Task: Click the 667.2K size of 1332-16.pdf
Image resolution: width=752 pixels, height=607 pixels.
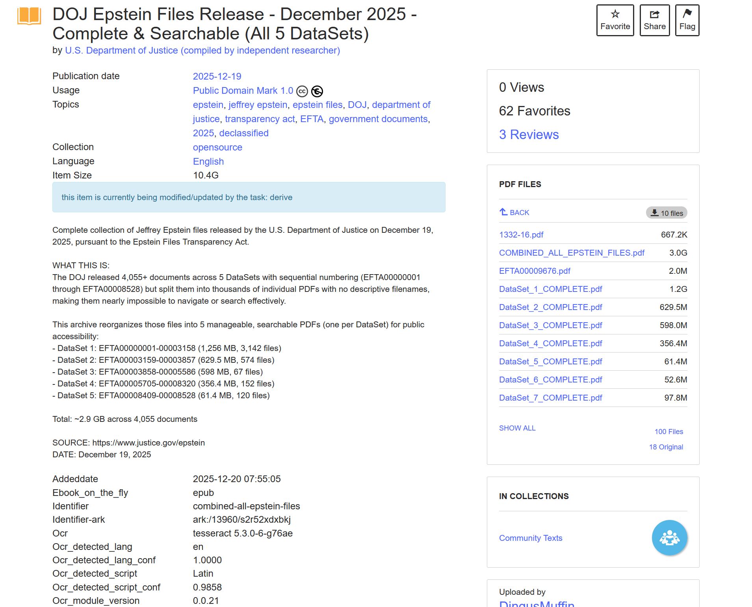Action: [674, 235]
